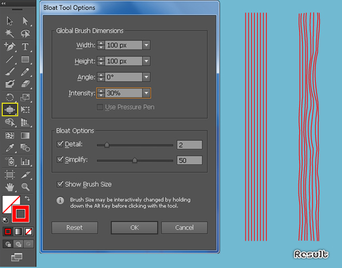Click the Angle stepper arrows
Image resolution: width=342 pixels, height=268 pixels.
point(101,77)
